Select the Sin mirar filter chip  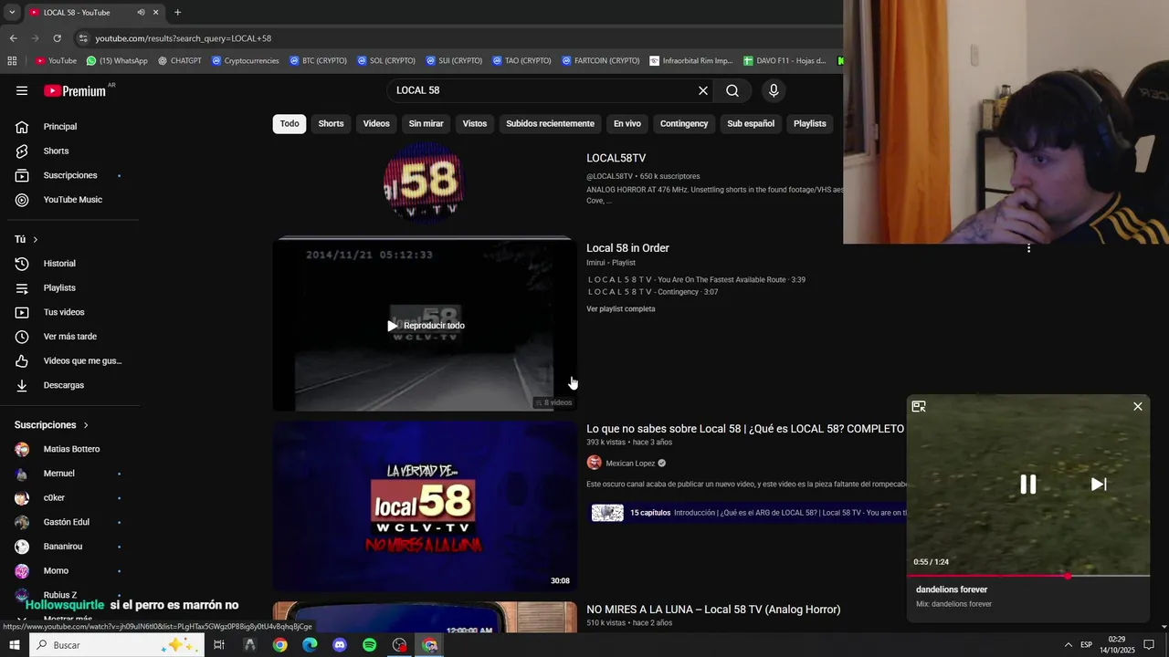[426, 124]
